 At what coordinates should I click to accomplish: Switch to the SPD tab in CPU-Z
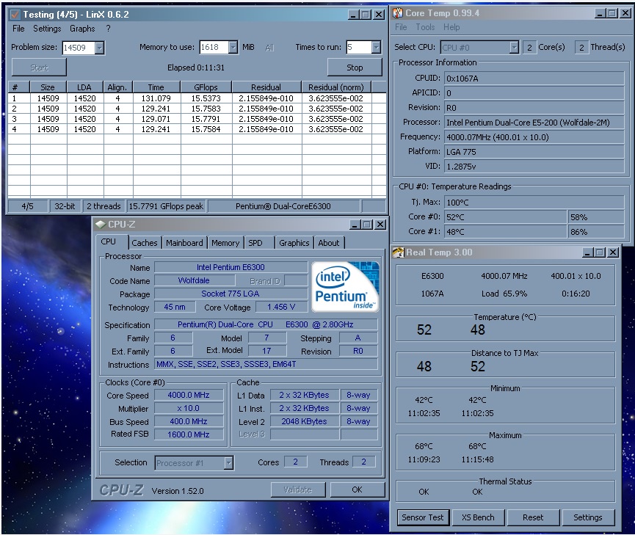[255, 243]
